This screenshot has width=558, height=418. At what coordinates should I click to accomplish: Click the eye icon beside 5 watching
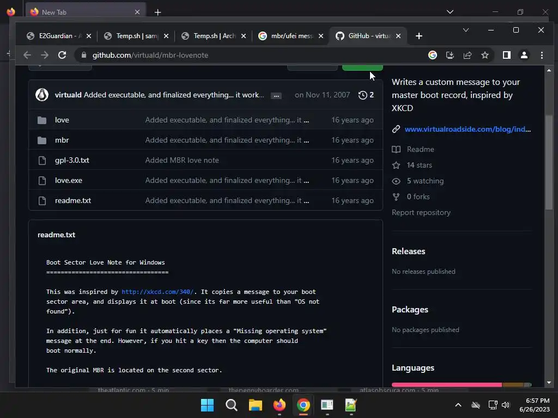396,181
